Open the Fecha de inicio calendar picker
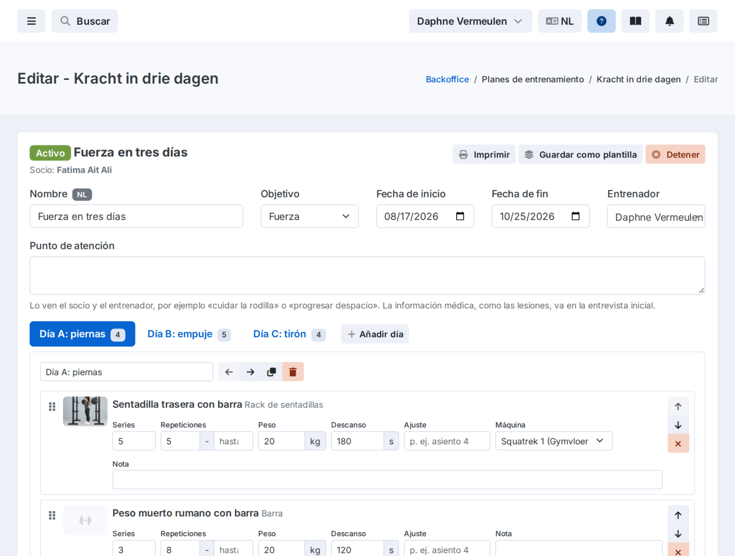The image size is (735, 556). click(x=460, y=216)
